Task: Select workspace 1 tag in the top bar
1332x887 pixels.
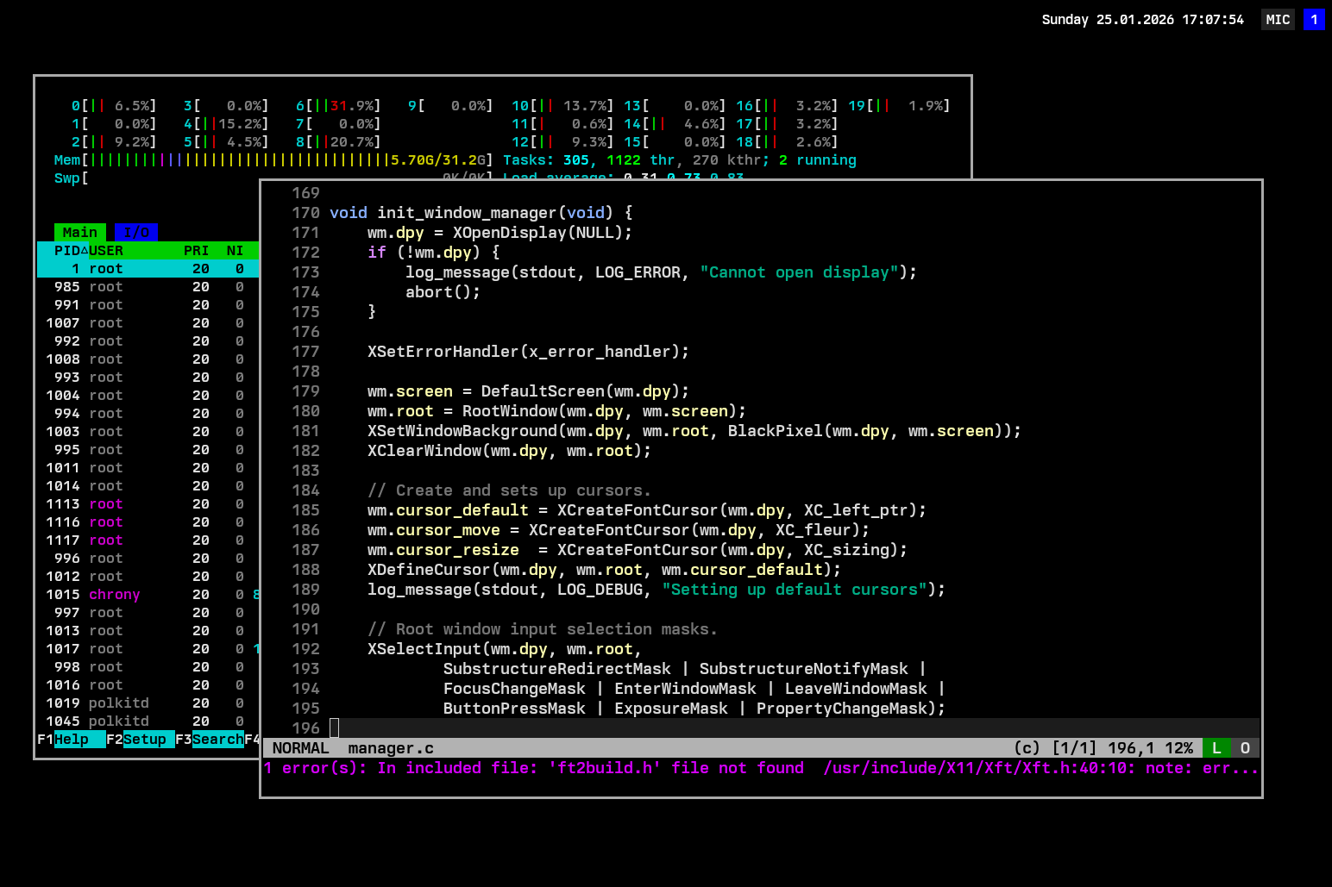Action: pos(1314,20)
